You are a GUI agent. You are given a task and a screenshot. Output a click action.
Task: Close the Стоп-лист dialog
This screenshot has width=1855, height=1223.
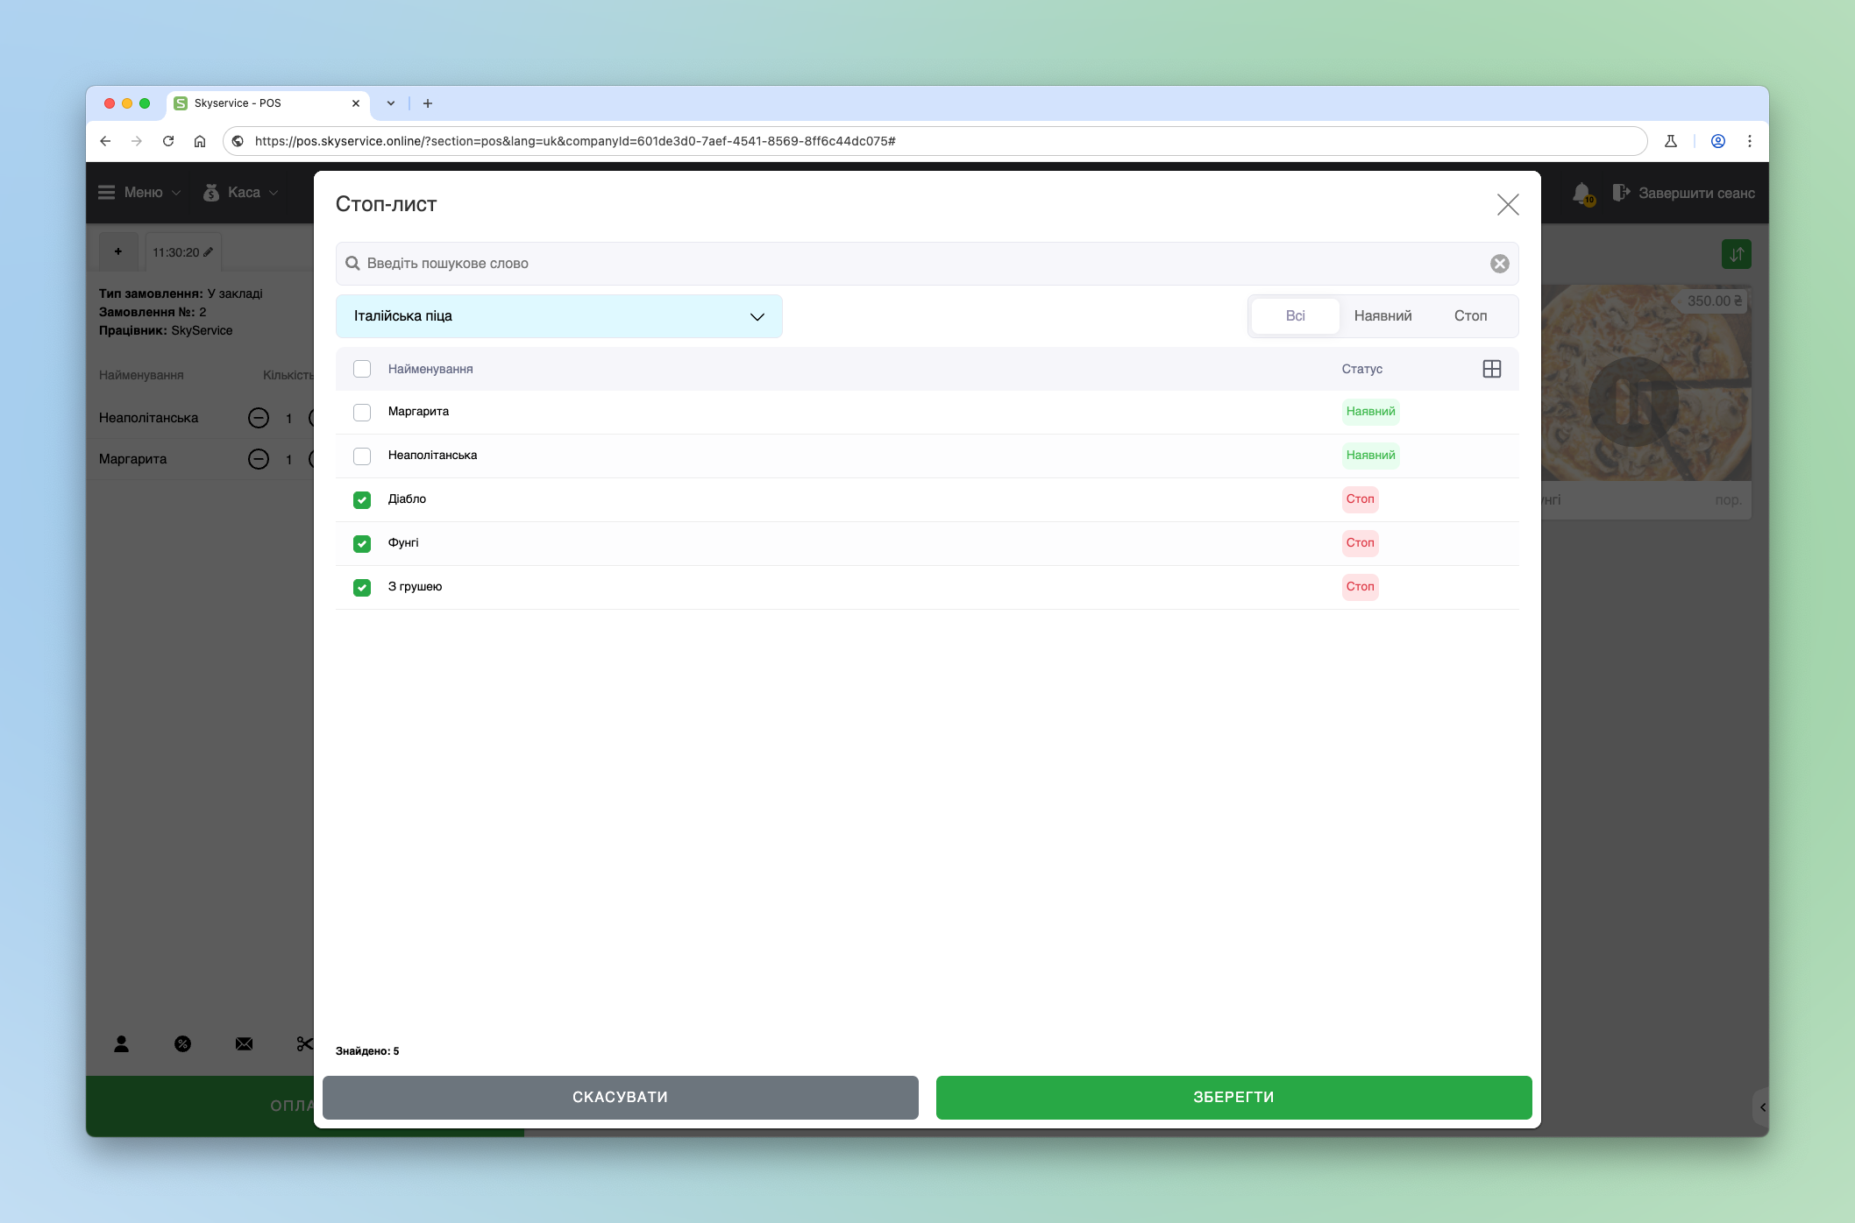pos(1507,205)
